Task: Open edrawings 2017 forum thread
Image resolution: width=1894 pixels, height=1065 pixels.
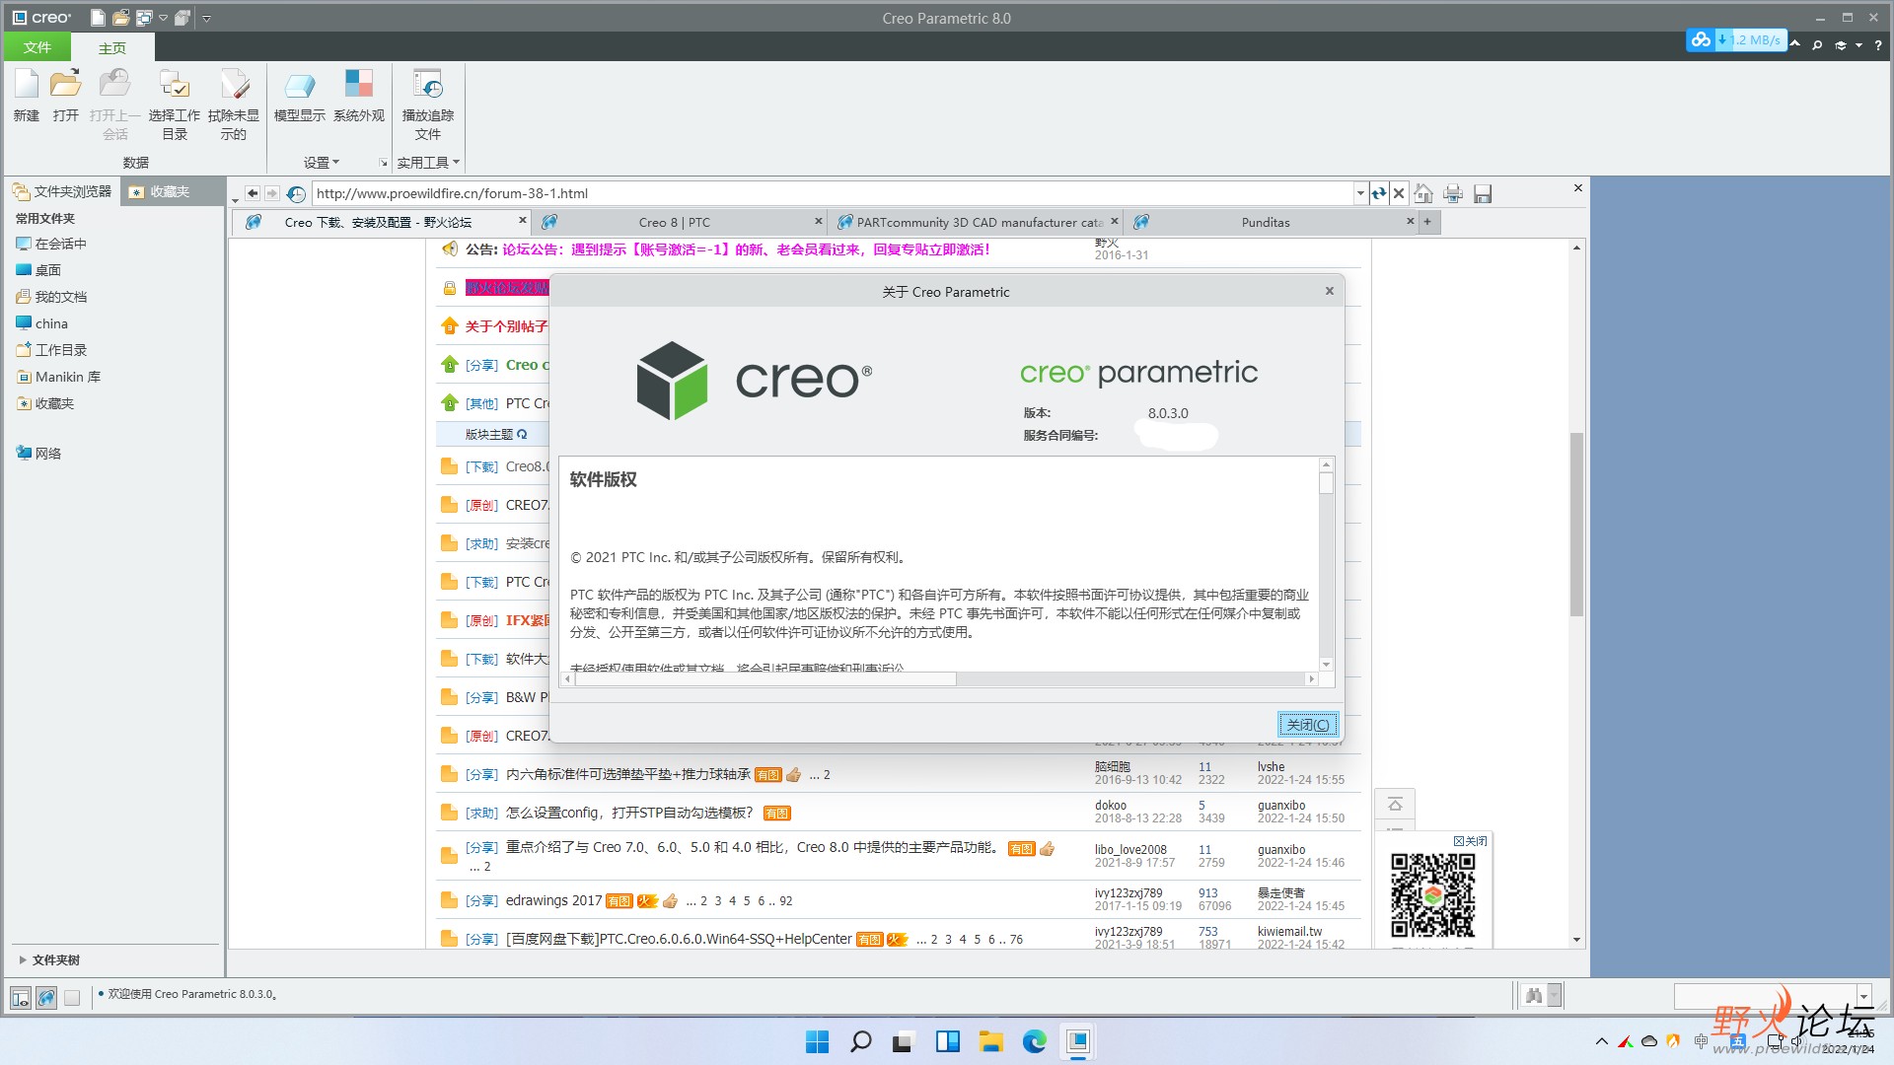Action: pos(553,900)
